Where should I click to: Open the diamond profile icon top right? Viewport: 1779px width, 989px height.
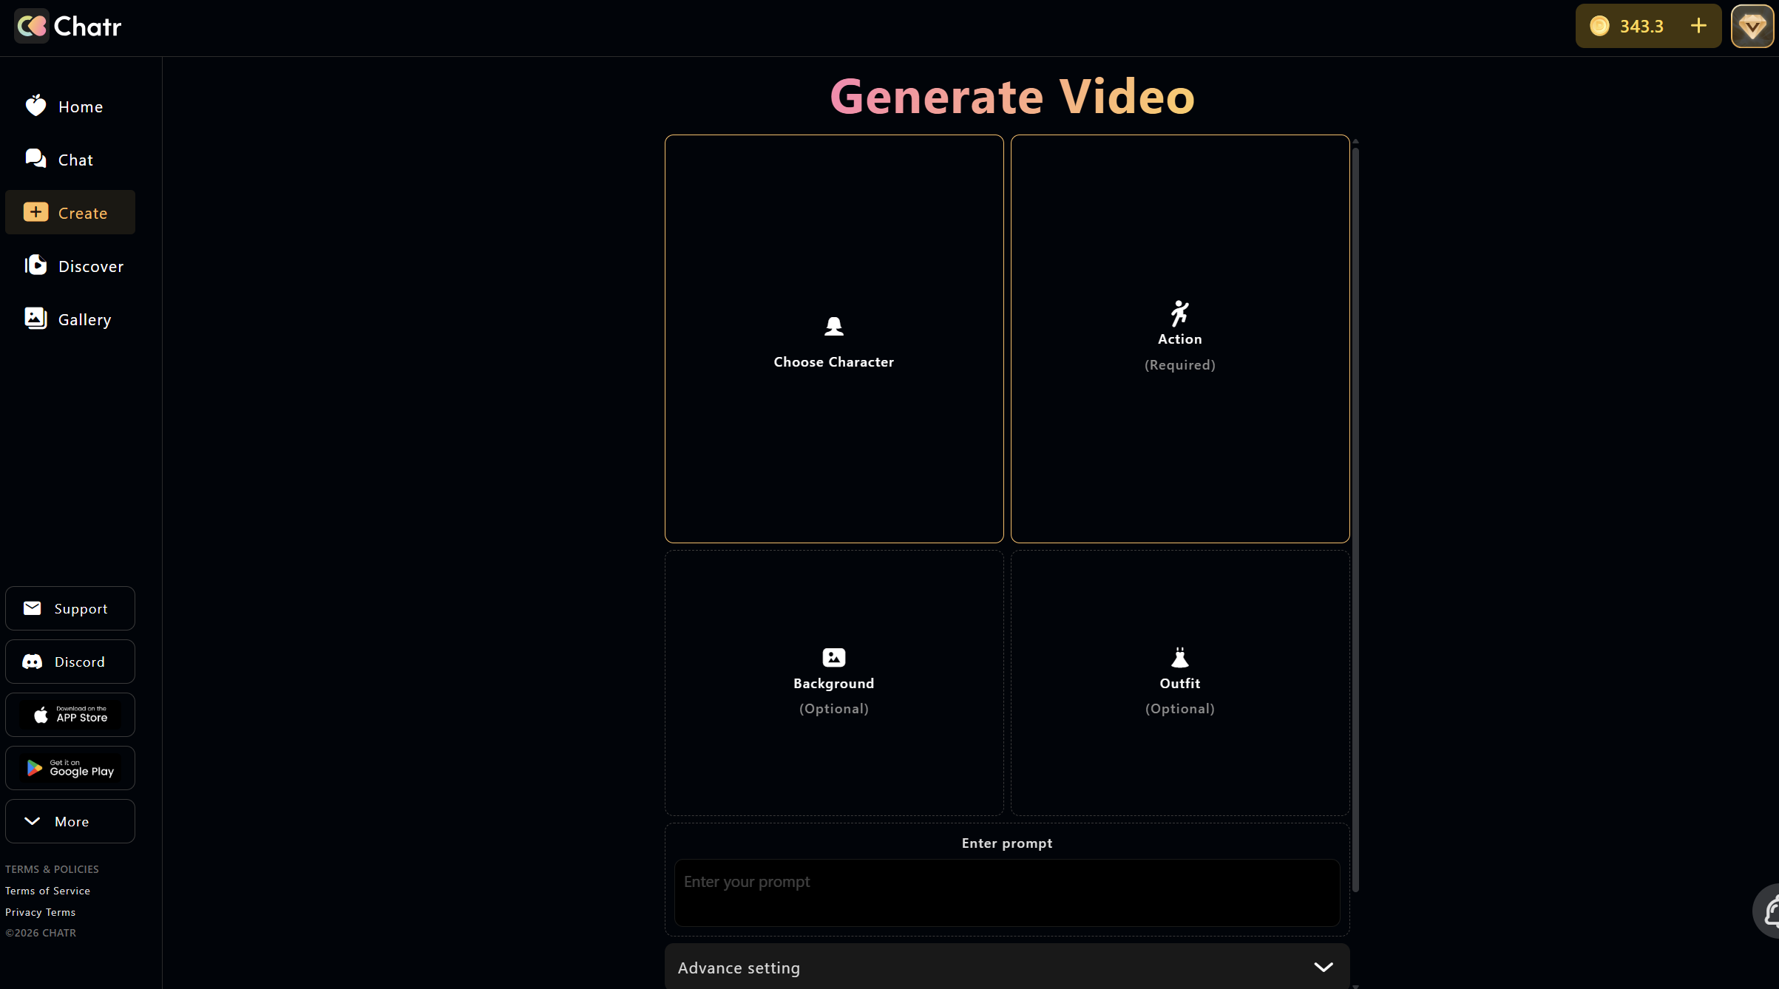click(x=1752, y=26)
